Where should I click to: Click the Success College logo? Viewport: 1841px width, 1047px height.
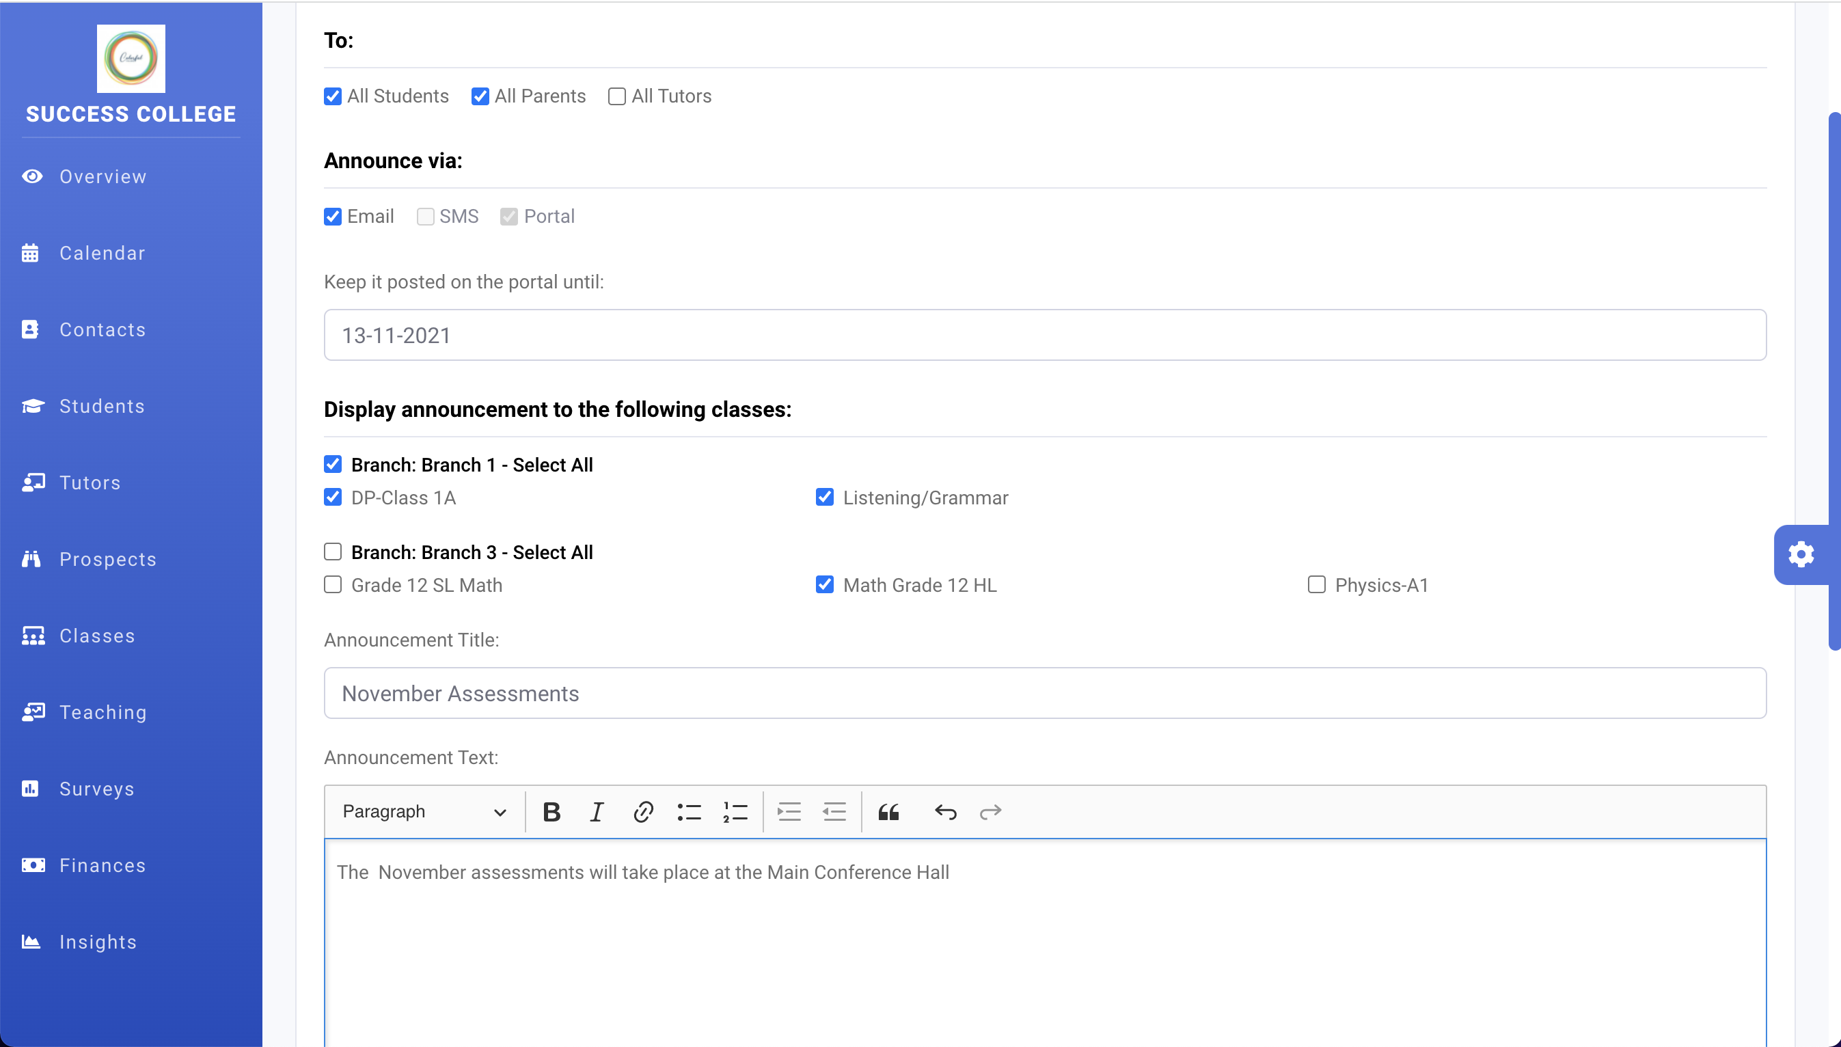click(x=131, y=58)
